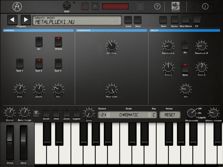Screen dimensions: 223x167
Task: Toggle the keyboard Scroll switch
Action: coord(46,113)
